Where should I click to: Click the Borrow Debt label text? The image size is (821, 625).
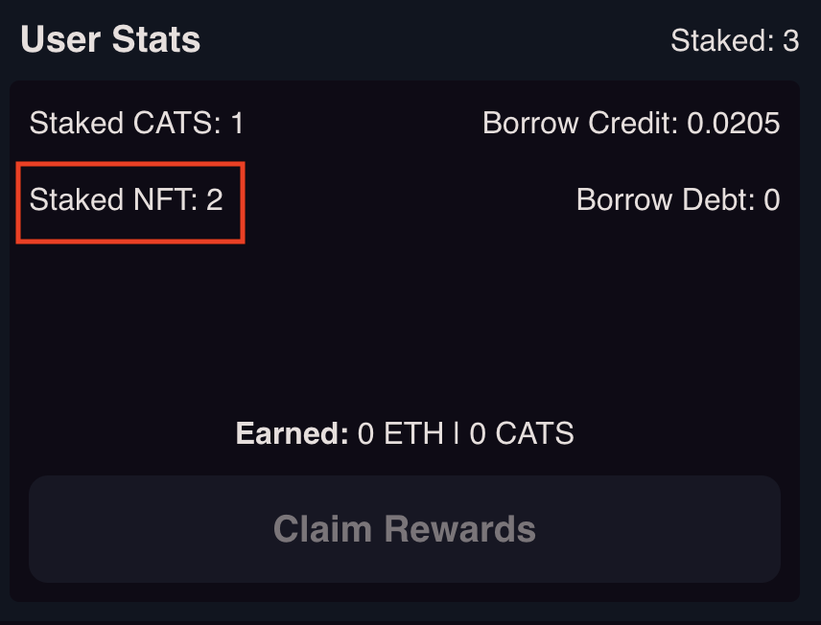pyautogui.click(x=664, y=200)
